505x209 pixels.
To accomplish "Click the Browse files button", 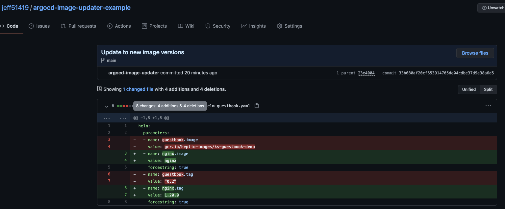I will [x=475, y=53].
